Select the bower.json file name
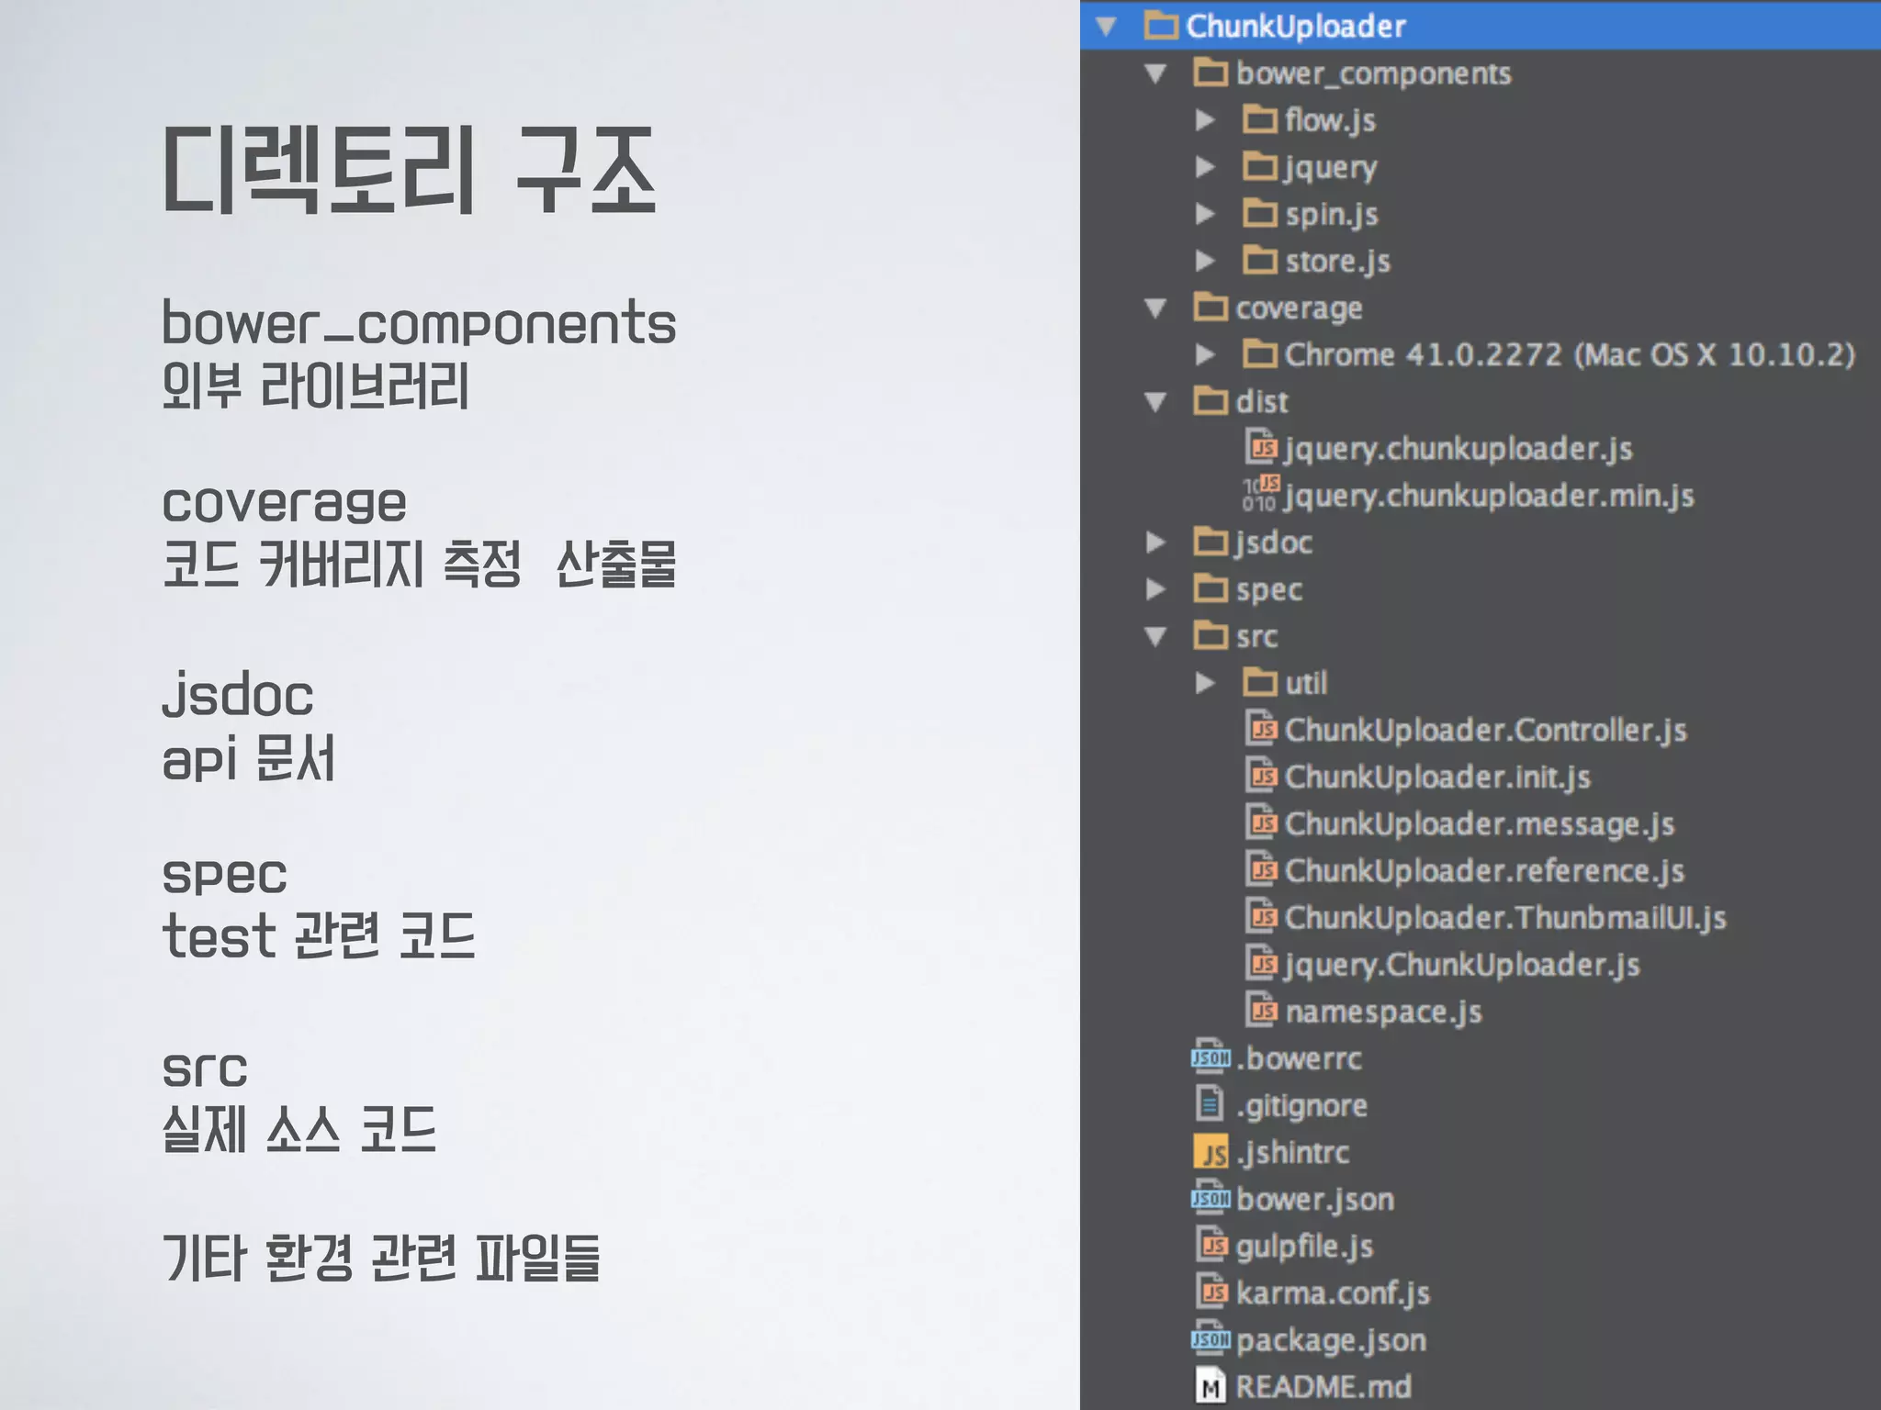Viewport: 1881px width, 1410px height. [x=1314, y=1199]
